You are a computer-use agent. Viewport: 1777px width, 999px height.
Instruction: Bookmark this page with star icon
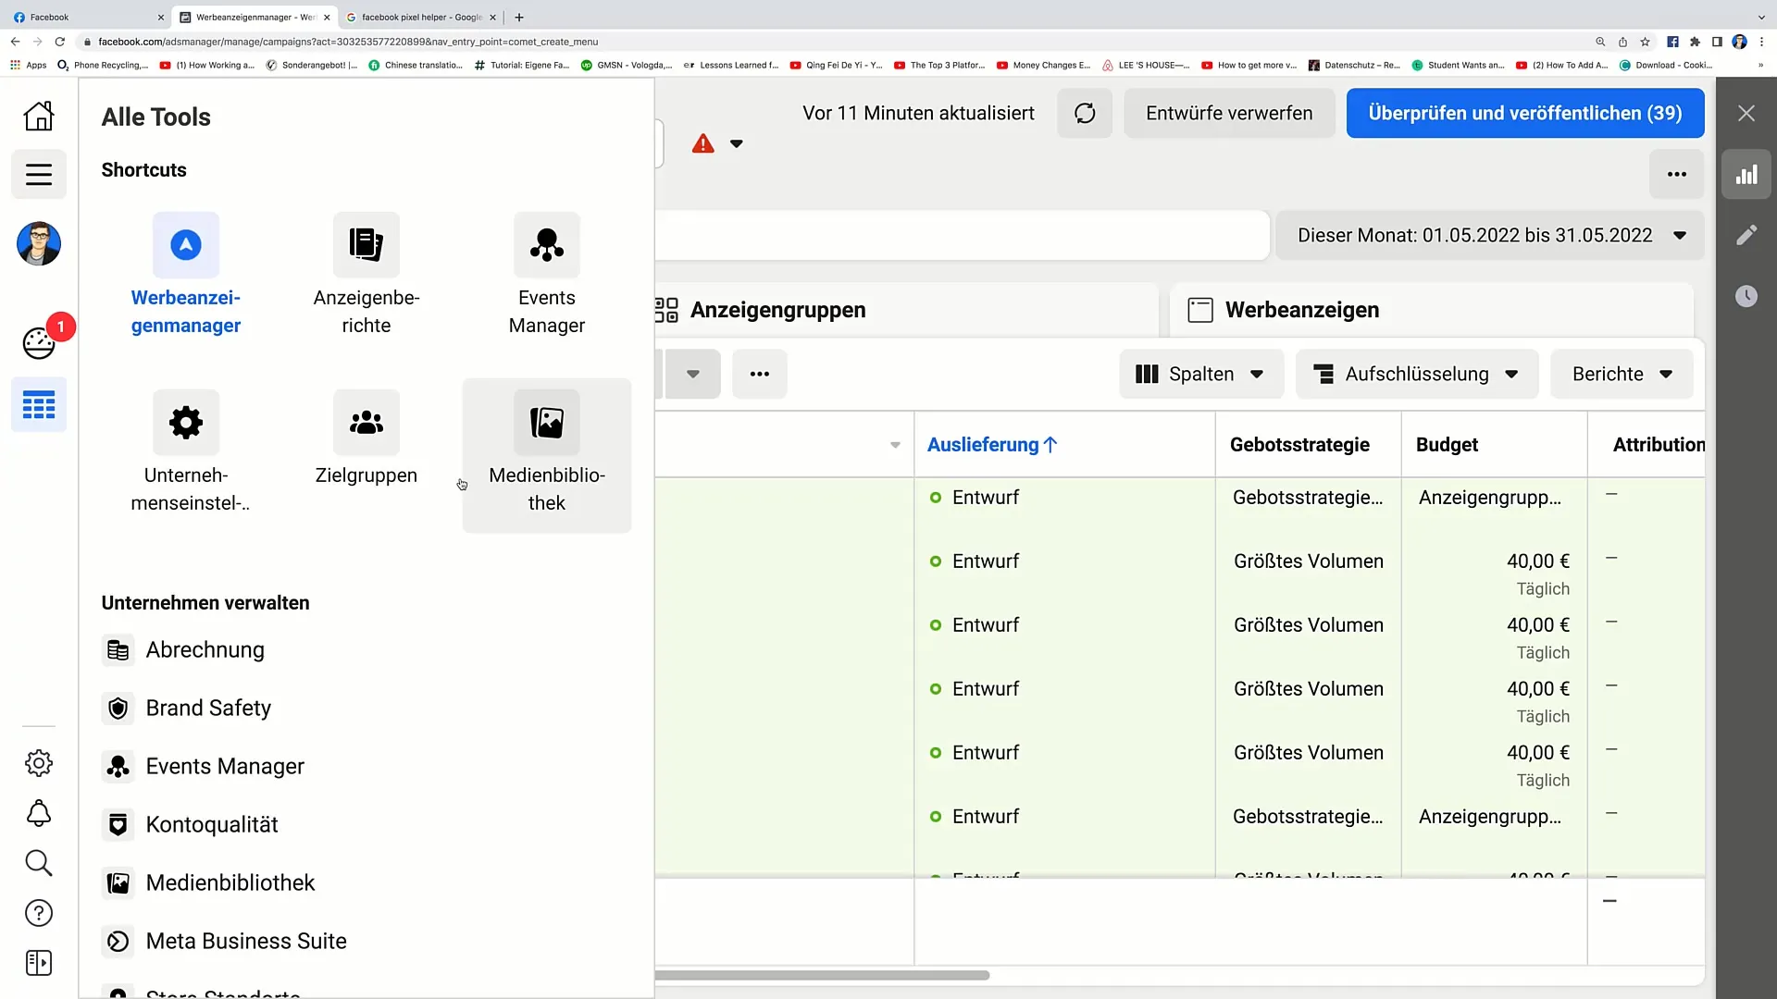[x=1645, y=42]
